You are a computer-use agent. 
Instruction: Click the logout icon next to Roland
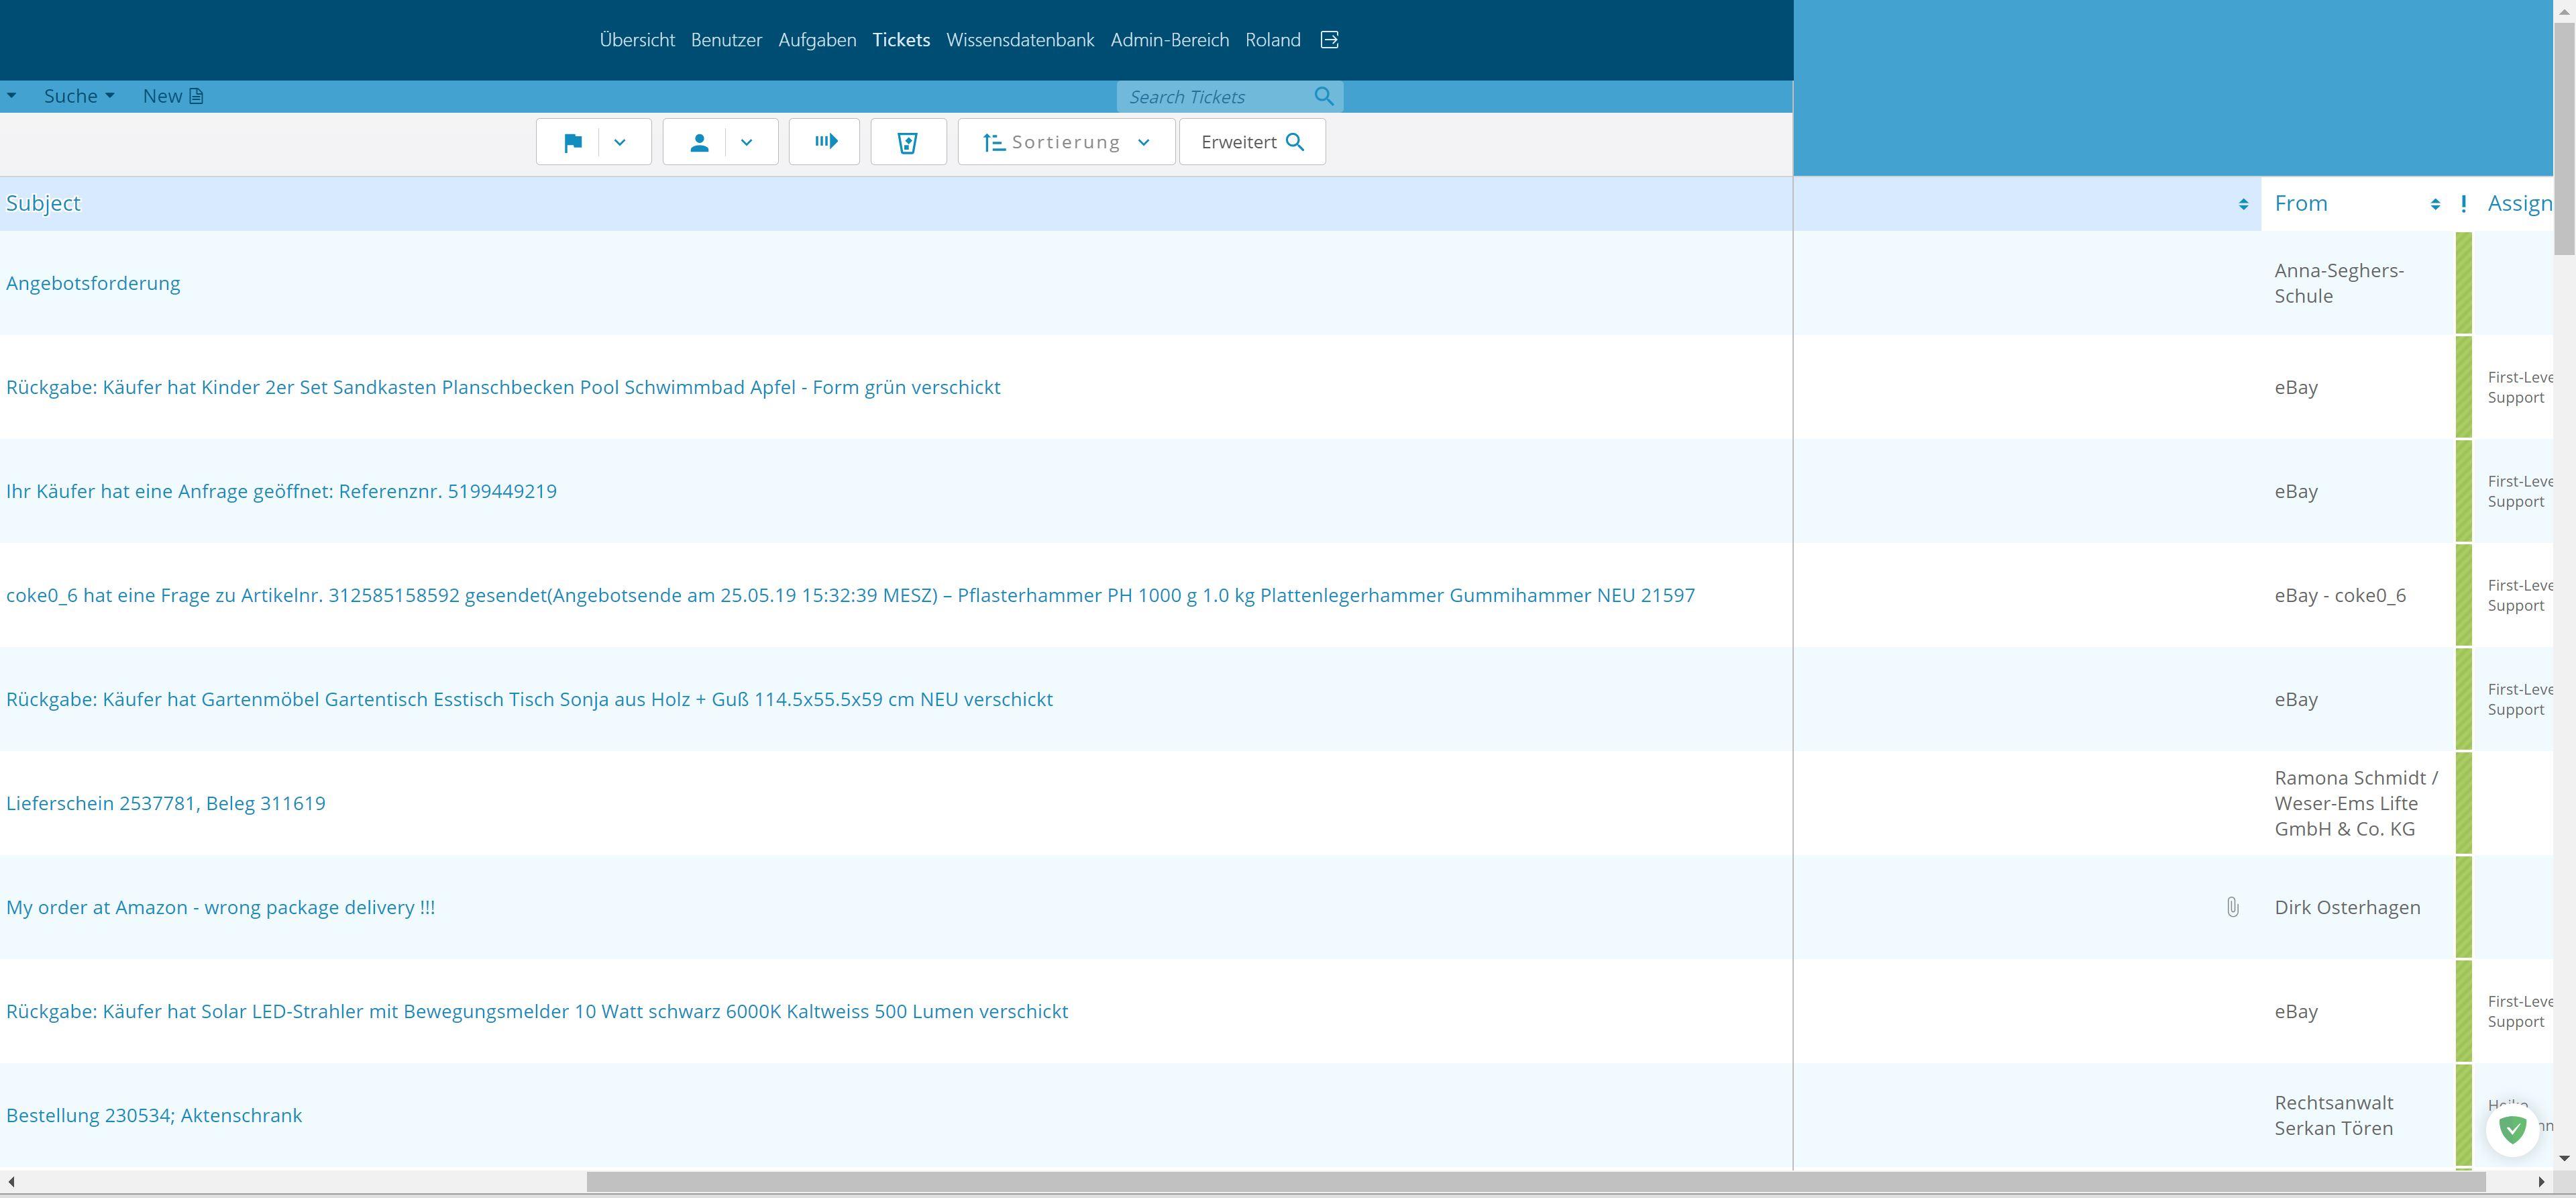click(x=1330, y=40)
